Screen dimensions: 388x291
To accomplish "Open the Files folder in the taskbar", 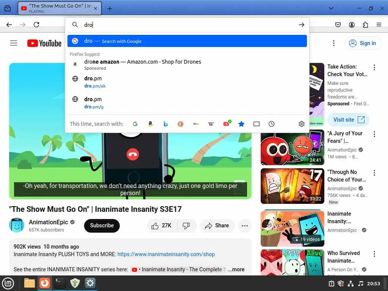I will tap(29, 283).
